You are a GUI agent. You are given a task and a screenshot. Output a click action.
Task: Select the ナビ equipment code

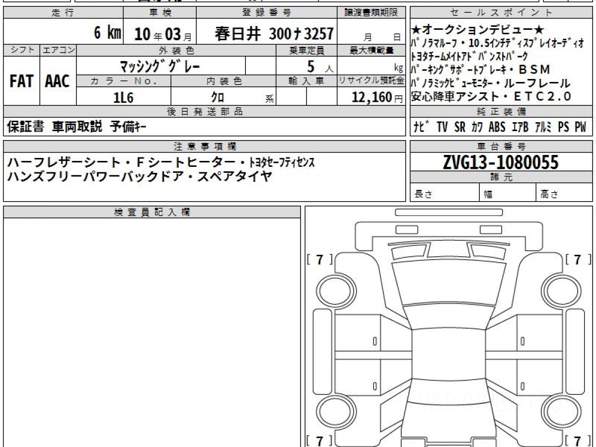click(422, 127)
